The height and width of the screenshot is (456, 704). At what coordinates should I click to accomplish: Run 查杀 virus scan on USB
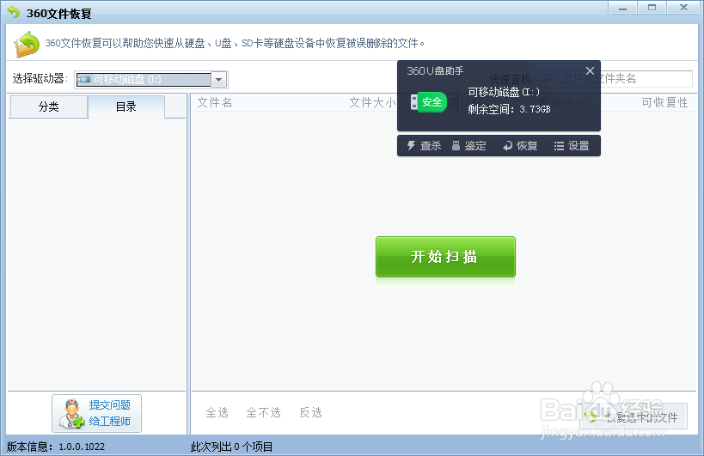(x=424, y=146)
